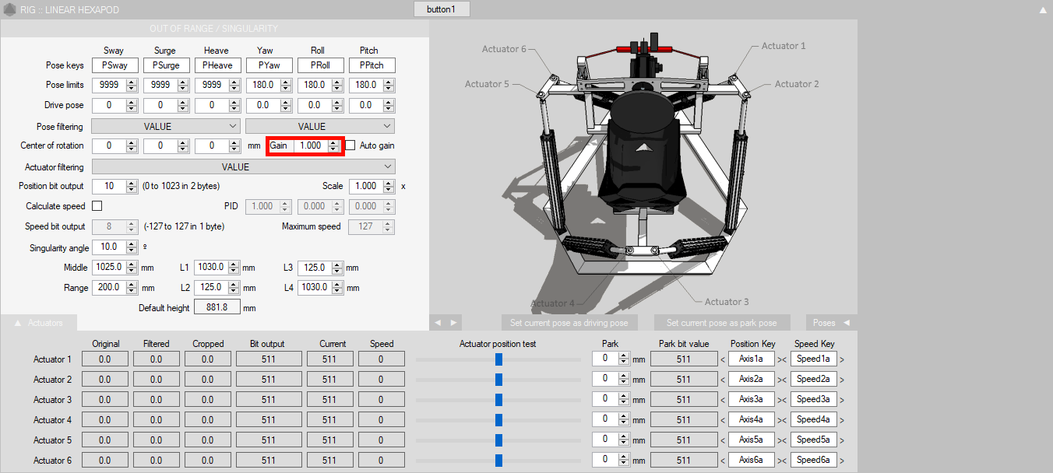
Task: Click the left arrow beside the driving pose button
Action: pyautogui.click(x=438, y=322)
